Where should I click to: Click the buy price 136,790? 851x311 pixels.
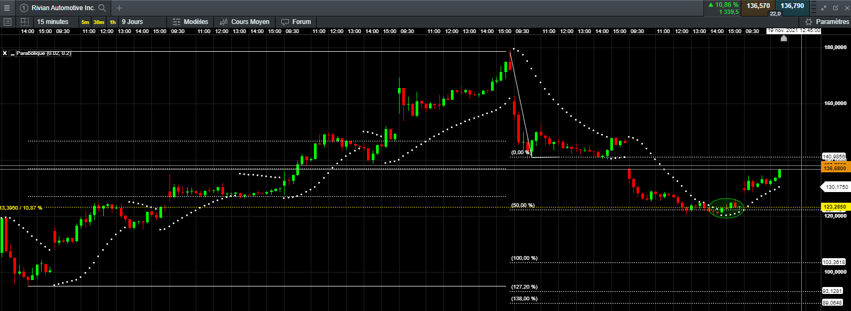tap(792, 6)
